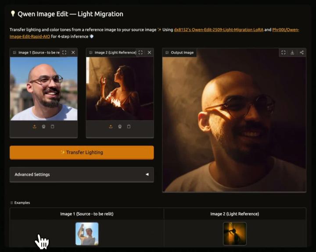Share the output image
The height and width of the screenshot is (252, 316).
[302, 53]
